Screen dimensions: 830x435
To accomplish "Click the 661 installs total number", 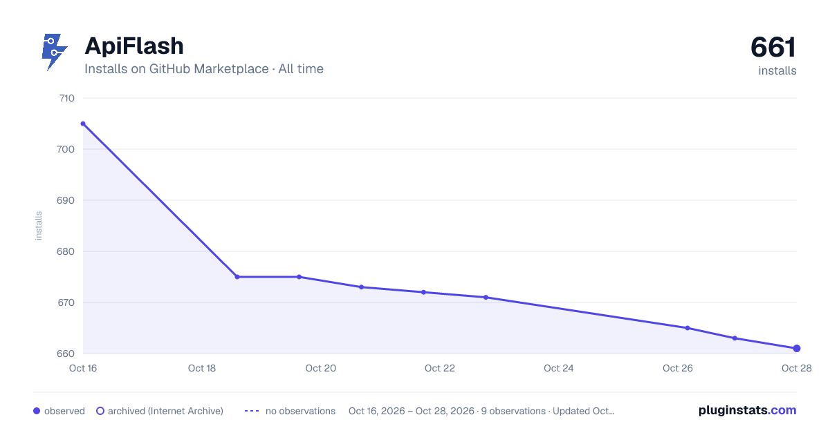I will coord(773,48).
